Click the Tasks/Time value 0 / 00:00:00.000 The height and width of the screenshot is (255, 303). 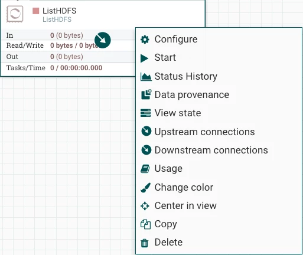pos(76,68)
